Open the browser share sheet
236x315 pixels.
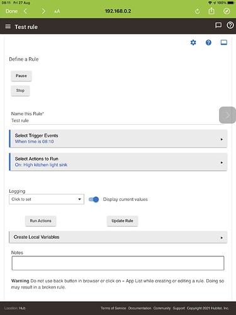(211, 11)
